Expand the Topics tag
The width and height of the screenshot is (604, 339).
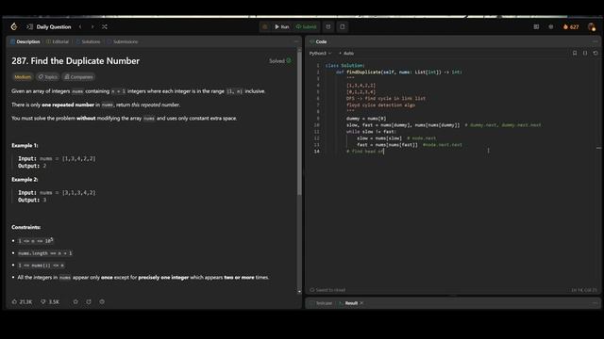48,77
